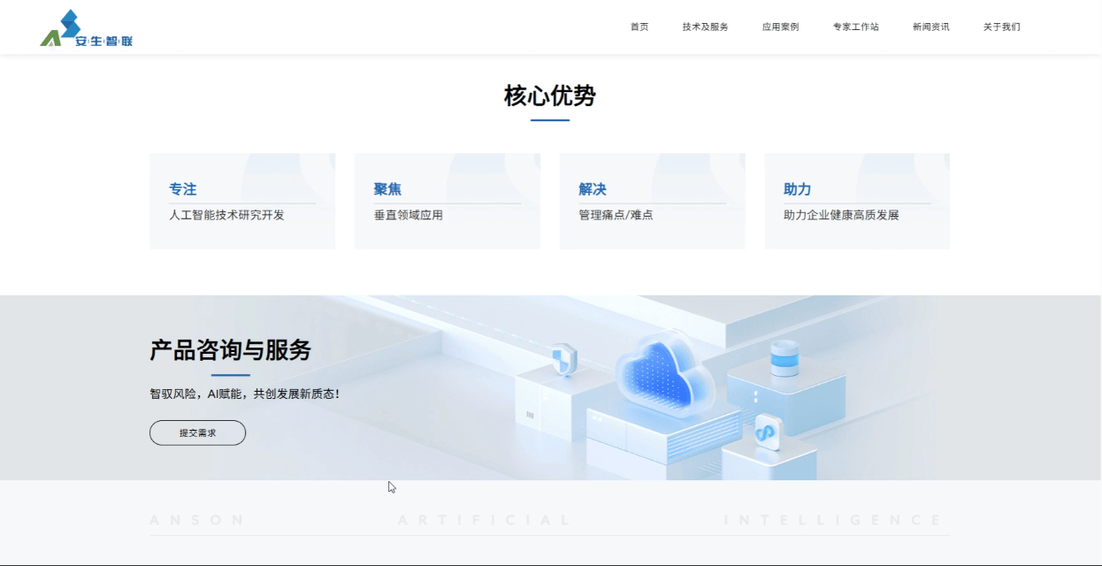
Task: Open the 新闻资讯 page
Action: click(x=930, y=27)
